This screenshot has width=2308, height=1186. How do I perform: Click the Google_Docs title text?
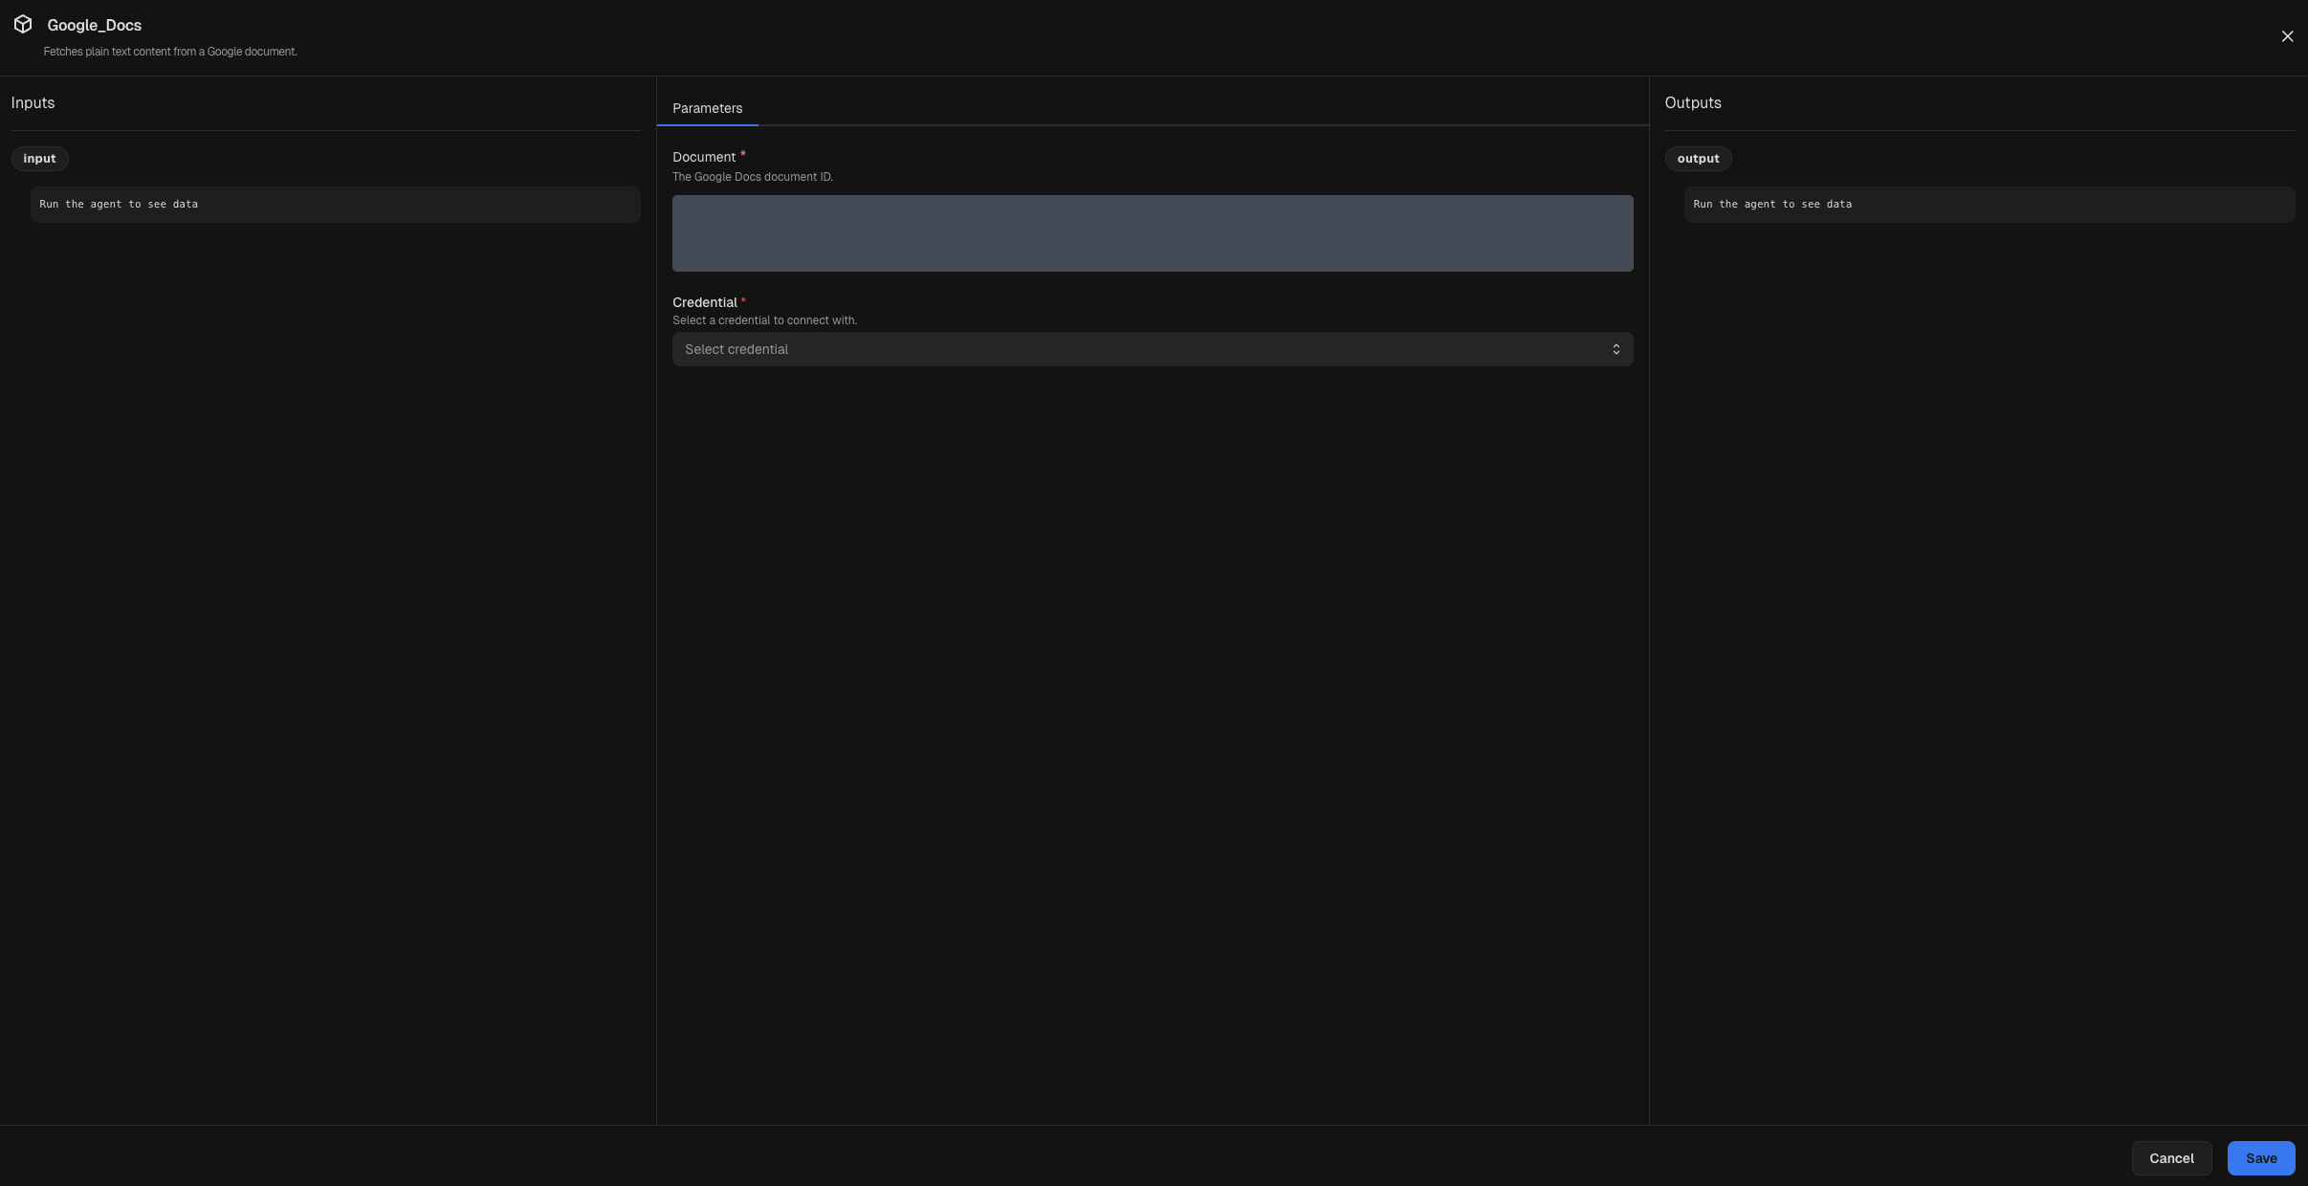point(94,25)
